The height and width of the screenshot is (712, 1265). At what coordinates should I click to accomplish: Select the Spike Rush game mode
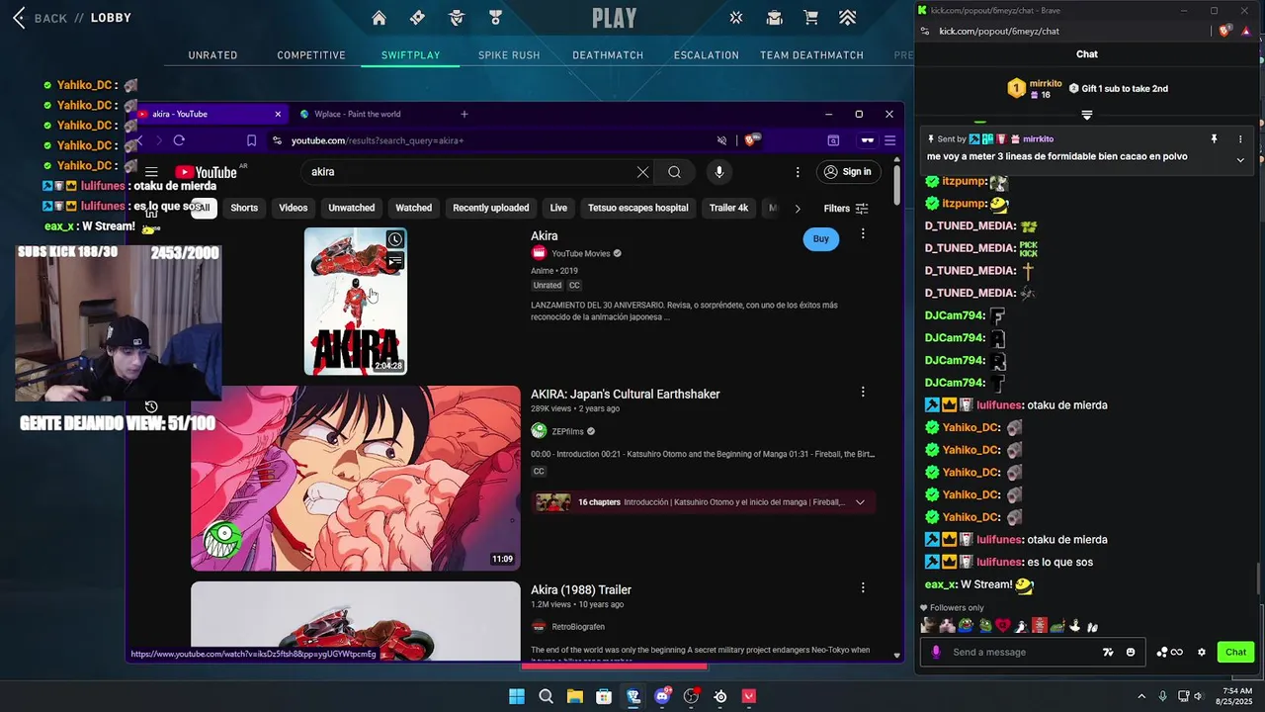(509, 55)
